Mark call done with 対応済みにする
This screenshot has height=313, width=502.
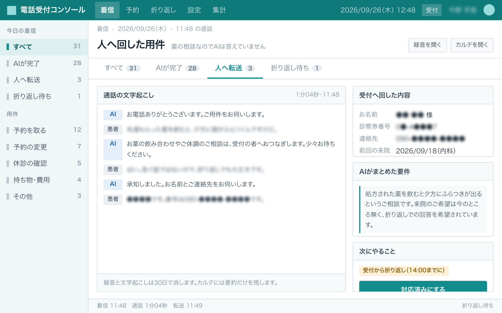(x=423, y=286)
